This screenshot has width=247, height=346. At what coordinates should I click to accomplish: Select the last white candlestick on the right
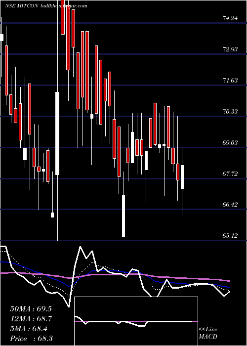(x=182, y=177)
